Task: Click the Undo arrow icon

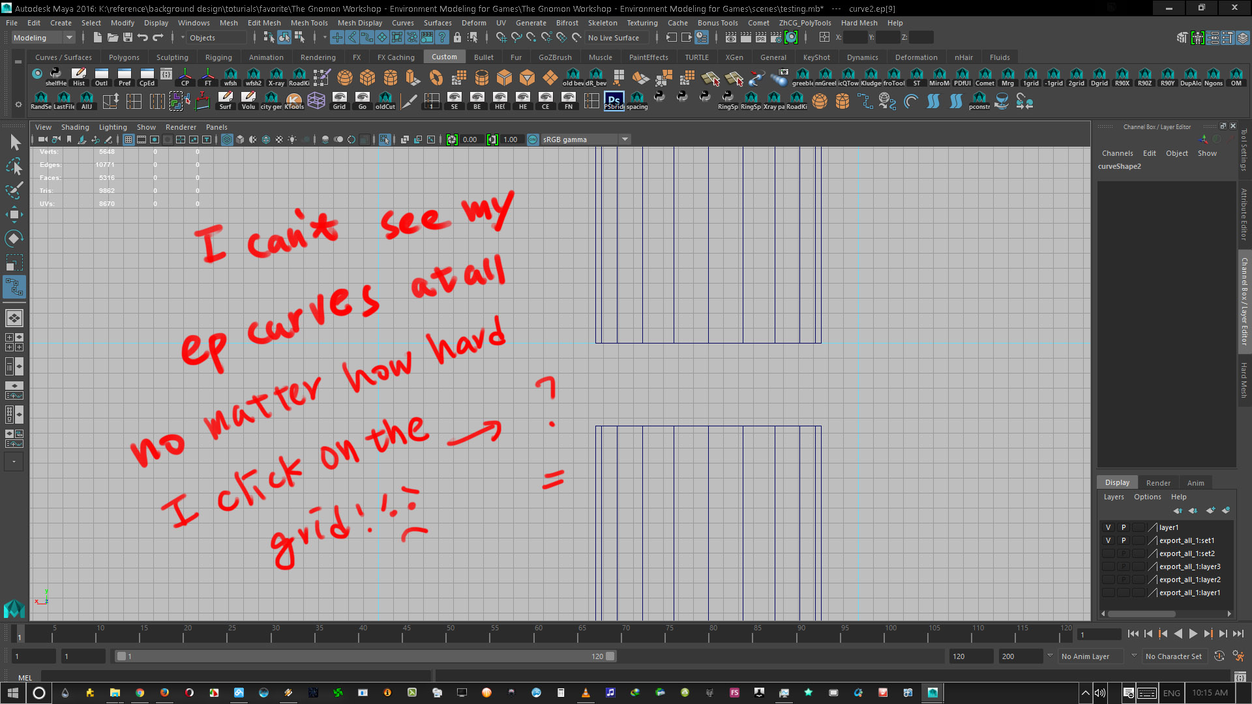Action: click(143, 38)
